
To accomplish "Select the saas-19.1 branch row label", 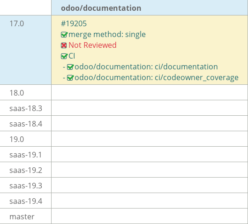I will click(26, 155).
